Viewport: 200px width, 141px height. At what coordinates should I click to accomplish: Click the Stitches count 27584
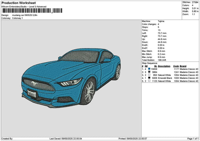[195, 2]
